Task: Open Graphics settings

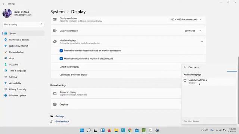Action: click(x=116, y=105)
